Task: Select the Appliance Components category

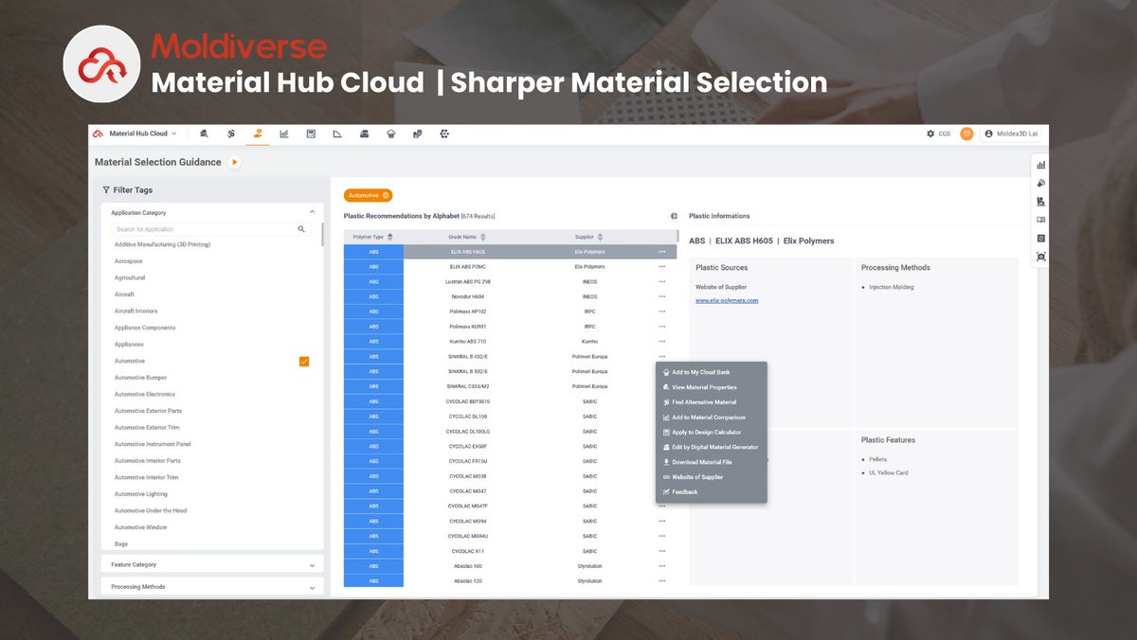Action: 145,328
